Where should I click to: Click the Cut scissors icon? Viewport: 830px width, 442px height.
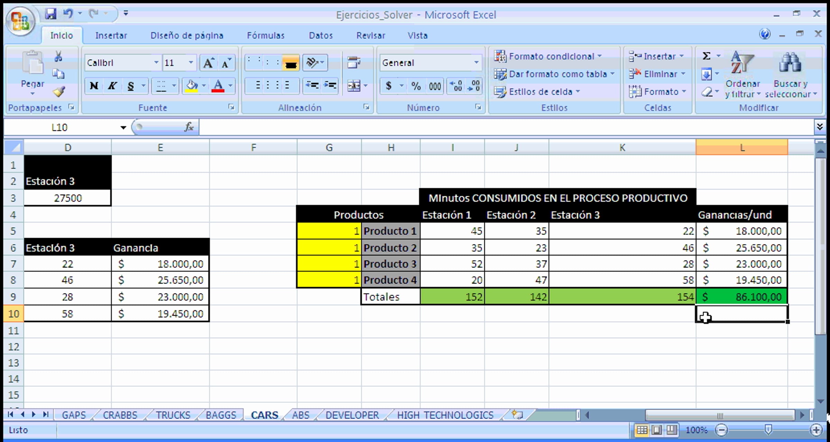[x=58, y=57]
